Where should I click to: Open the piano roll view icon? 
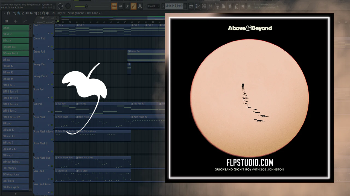[198, 6]
